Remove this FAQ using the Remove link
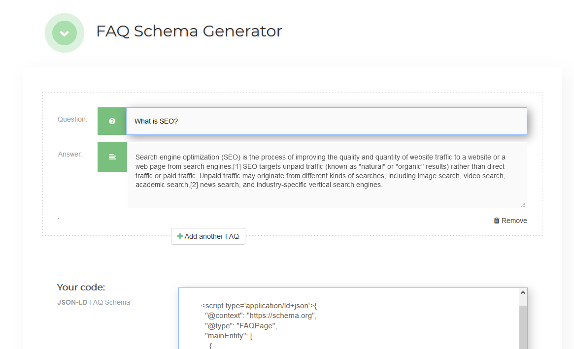Screen dimensions: 574x349 (x=514, y=221)
